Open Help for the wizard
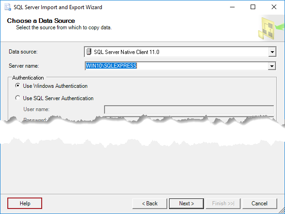The width and height of the screenshot is (285, 214). 25,203
